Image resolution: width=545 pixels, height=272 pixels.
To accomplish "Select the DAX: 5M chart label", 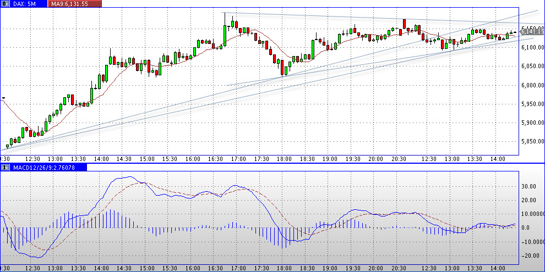I will pyautogui.click(x=23, y=4).
